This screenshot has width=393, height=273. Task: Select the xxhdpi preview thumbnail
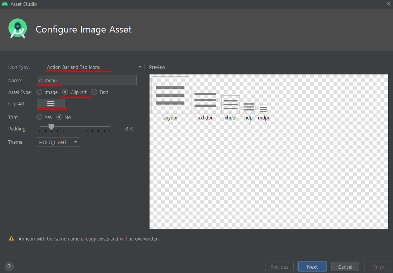tap(205, 100)
